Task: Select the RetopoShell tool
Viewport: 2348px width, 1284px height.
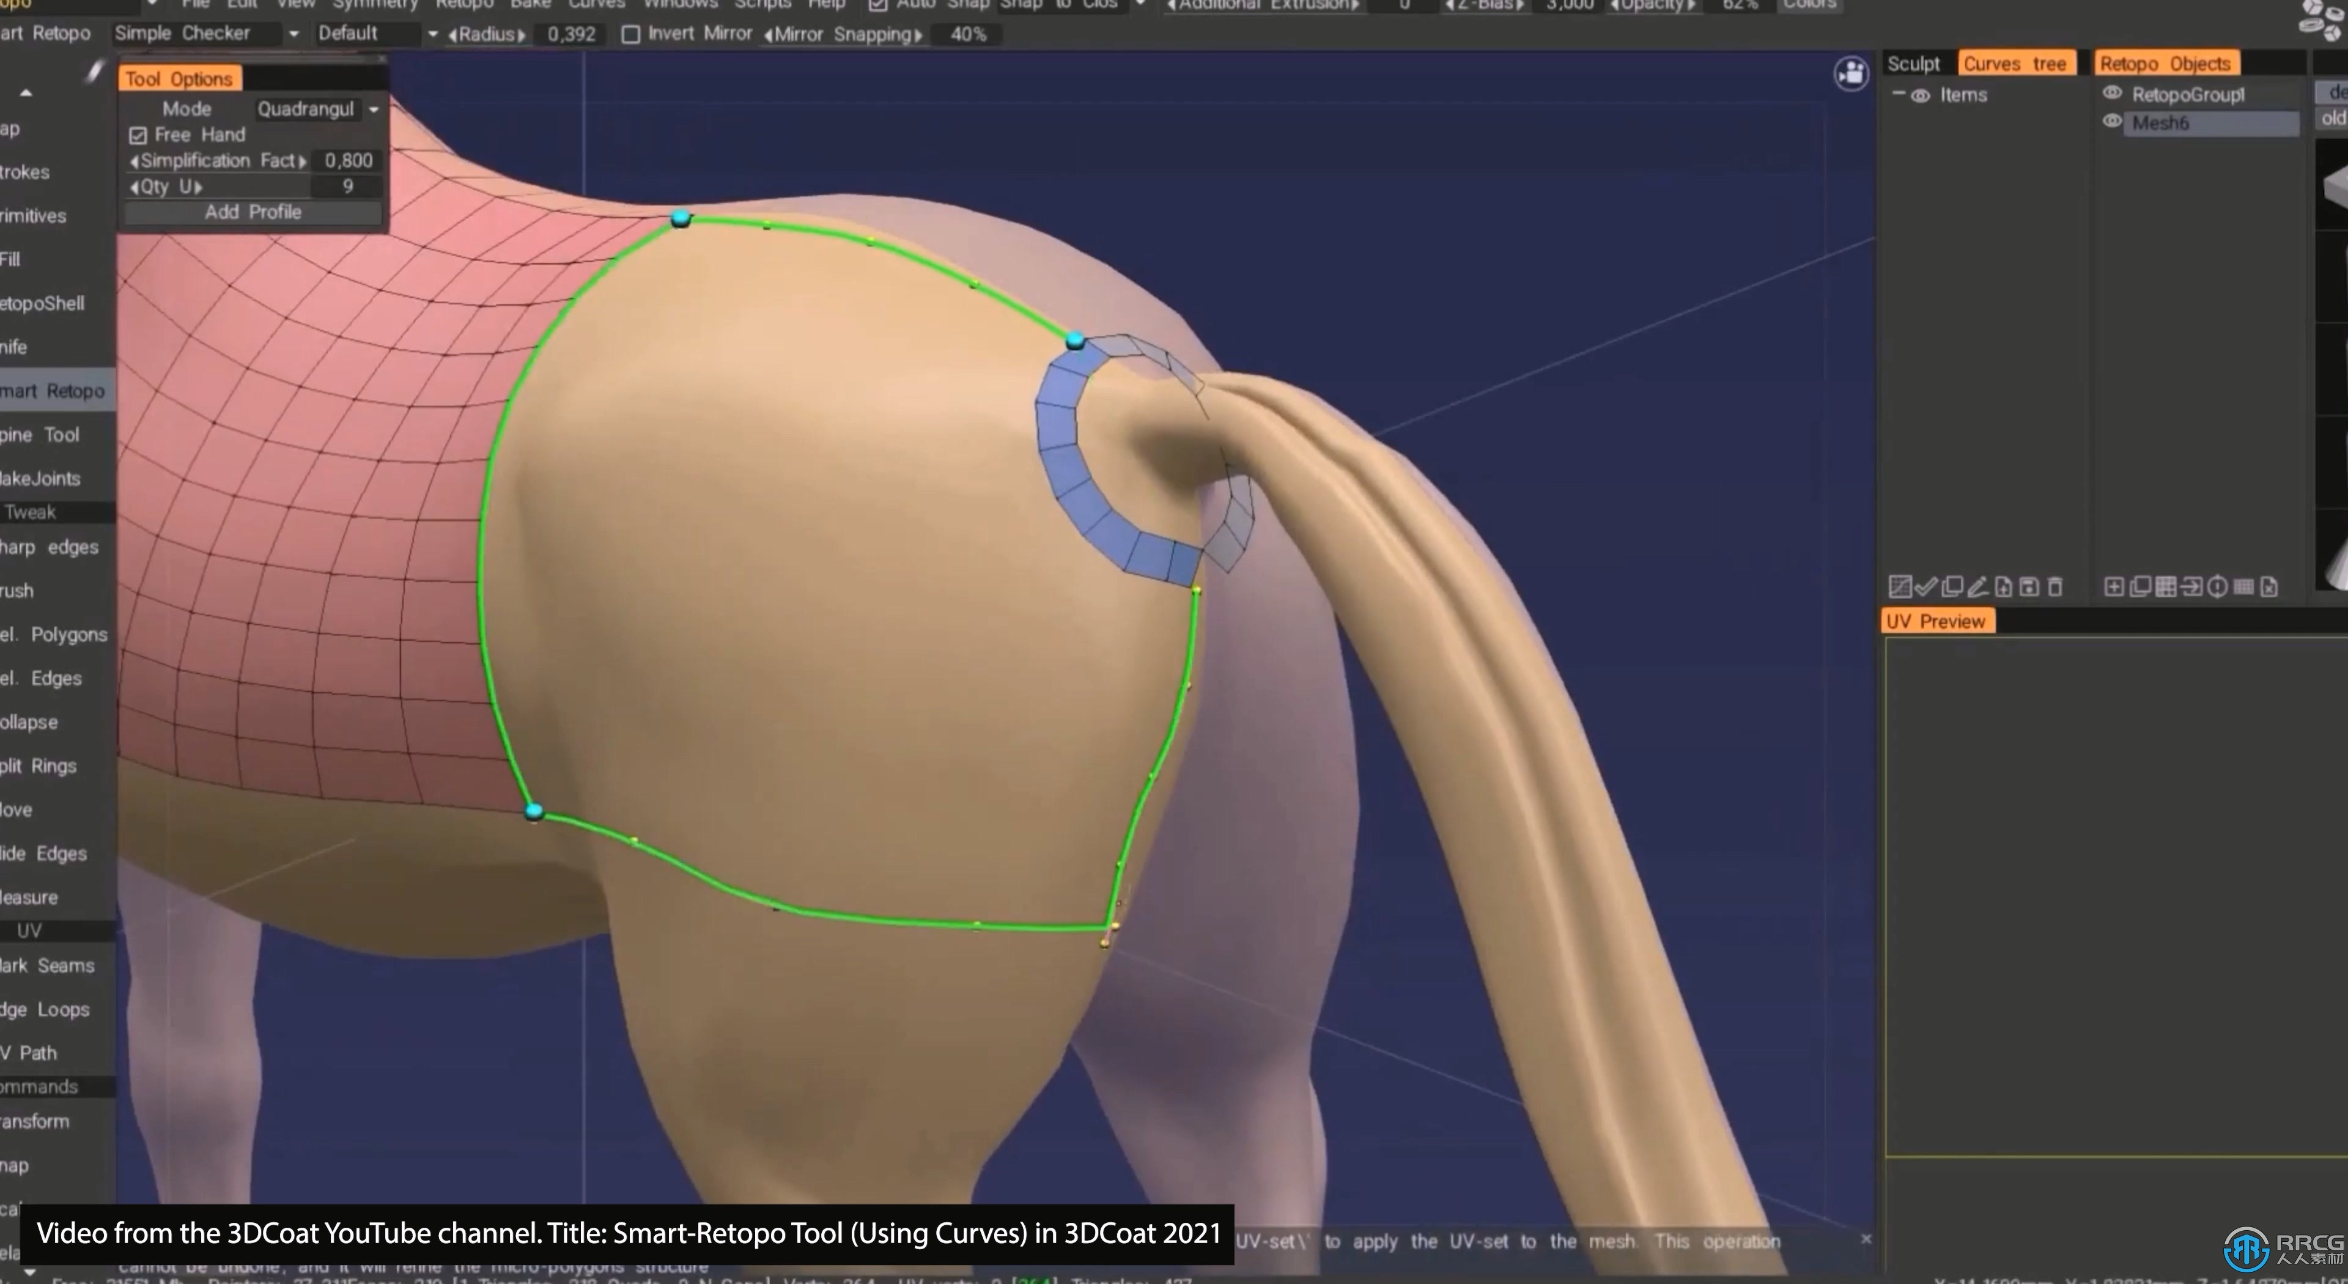Action: click(x=42, y=303)
